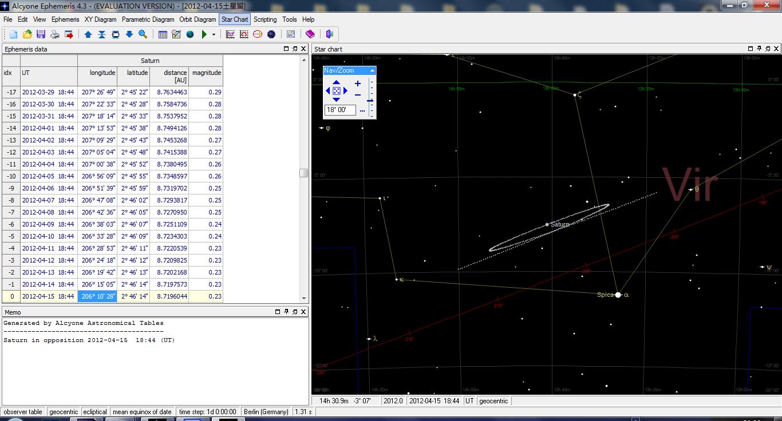This screenshot has width=782, height=421.
Task: Open the Parametric Diagram menu
Action: (x=148, y=19)
